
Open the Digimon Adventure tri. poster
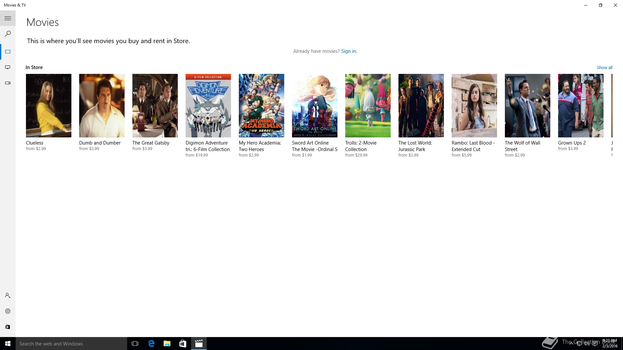[x=208, y=106]
